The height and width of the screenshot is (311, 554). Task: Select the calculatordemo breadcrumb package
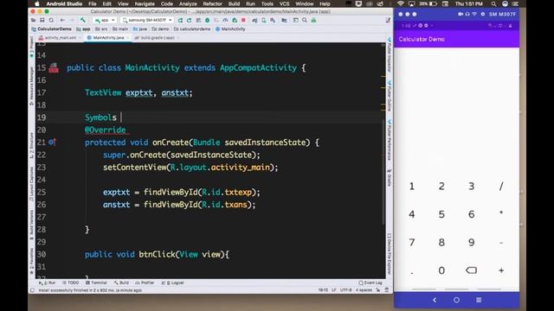click(x=192, y=29)
